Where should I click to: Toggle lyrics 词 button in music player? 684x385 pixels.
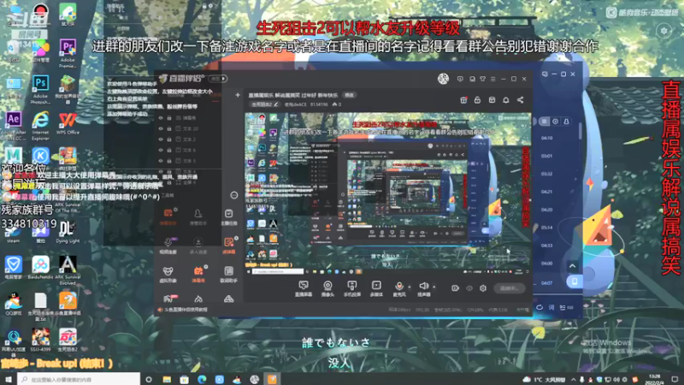(551, 307)
